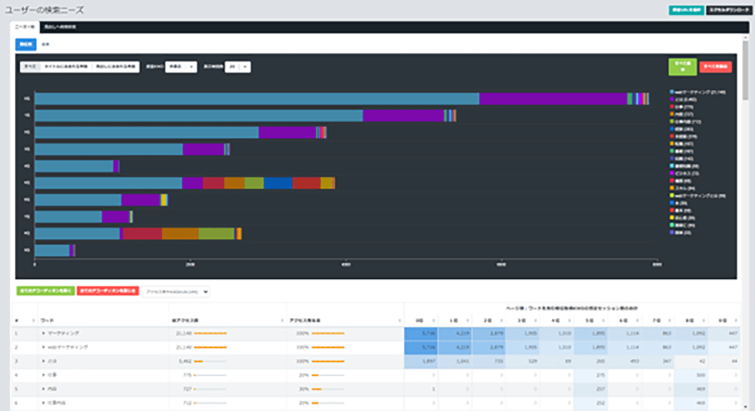Select the blue sub-tab above the chart
This screenshot has height=411, width=755.
[26, 45]
